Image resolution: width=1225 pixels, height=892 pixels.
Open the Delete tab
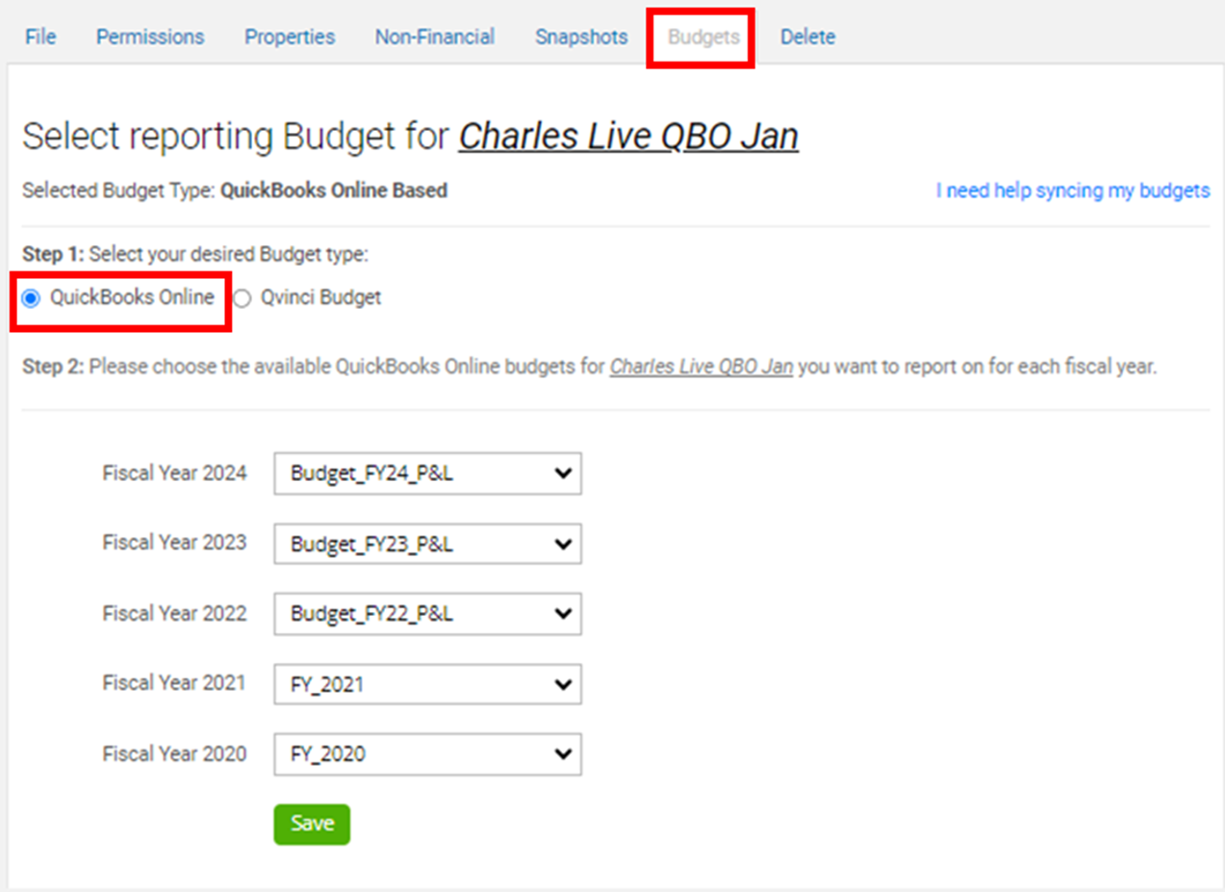[x=807, y=38]
